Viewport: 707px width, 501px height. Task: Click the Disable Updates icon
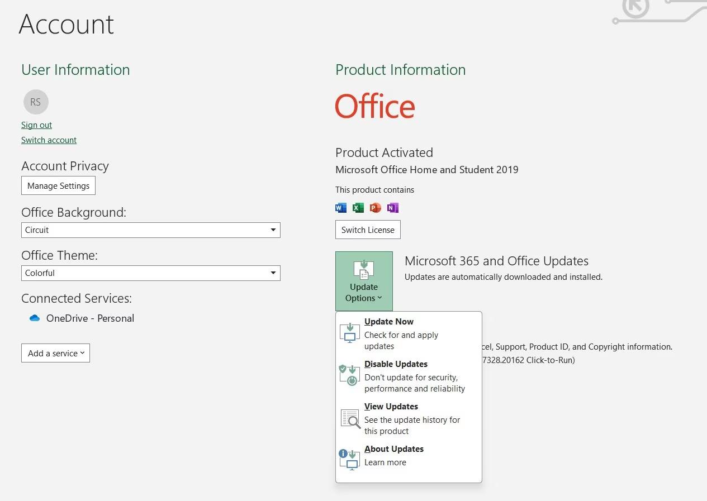point(350,375)
